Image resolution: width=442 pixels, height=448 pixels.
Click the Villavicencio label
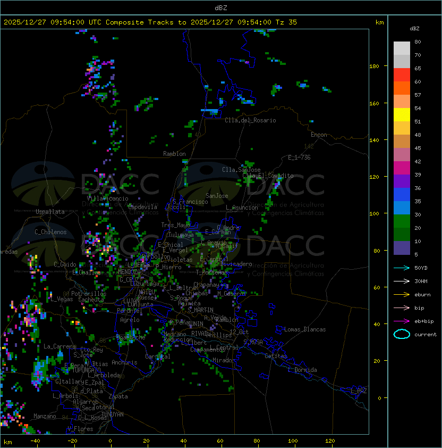[107, 198]
